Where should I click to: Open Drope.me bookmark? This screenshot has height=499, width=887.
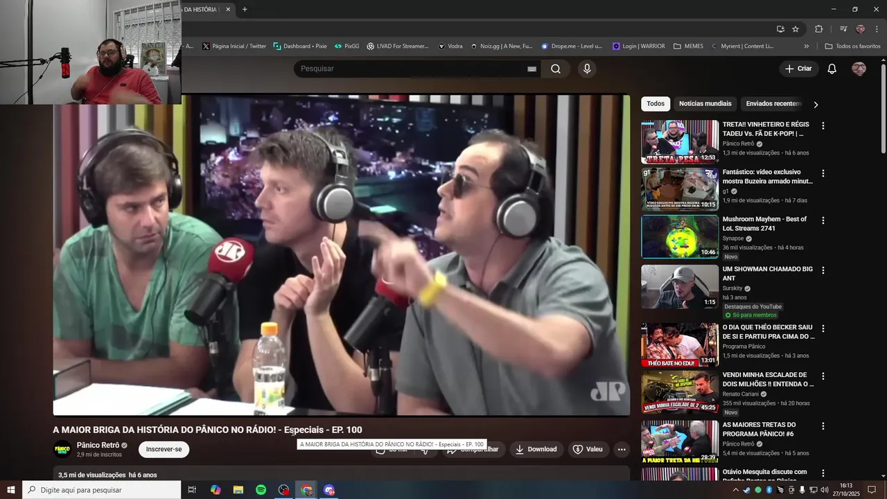(572, 46)
